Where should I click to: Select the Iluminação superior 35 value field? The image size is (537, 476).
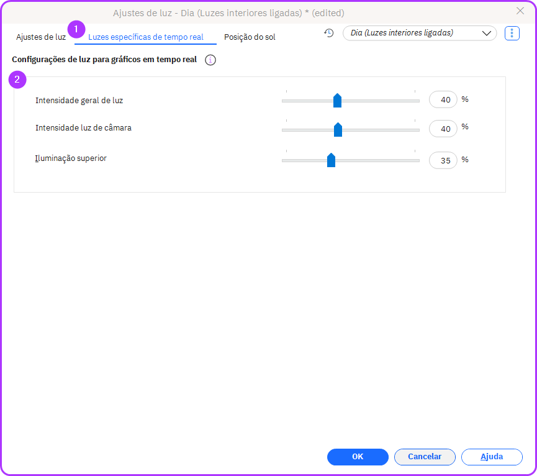(x=443, y=160)
